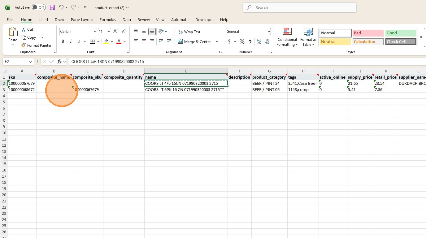The image size is (426, 238).
Task: Cut the selected cell contents
Action: click(x=27, y=29)
